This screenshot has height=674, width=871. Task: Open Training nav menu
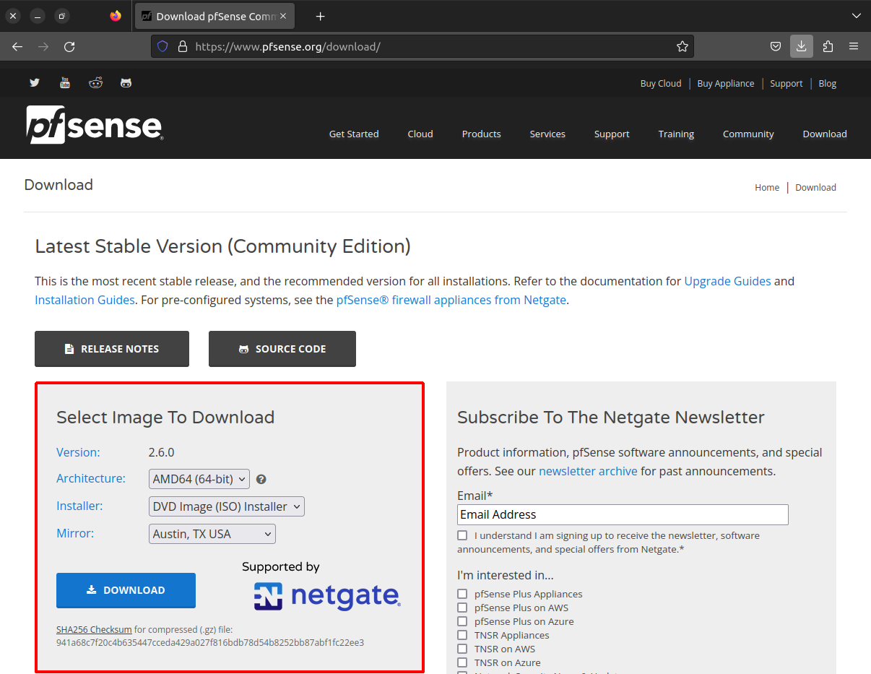[x=676, y=134]
